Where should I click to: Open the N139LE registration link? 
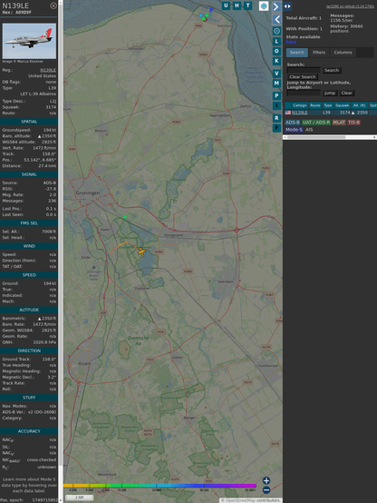48,70
